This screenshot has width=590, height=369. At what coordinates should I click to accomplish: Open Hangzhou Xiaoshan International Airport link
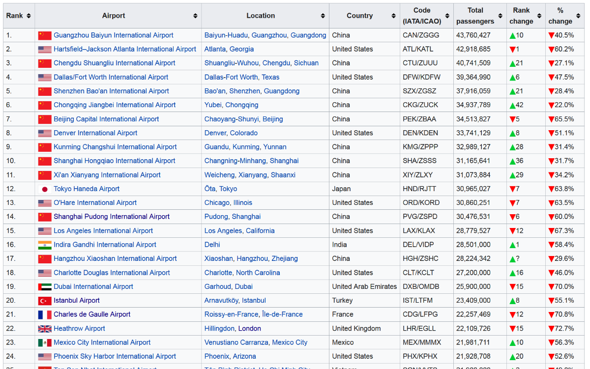point(115,258)
